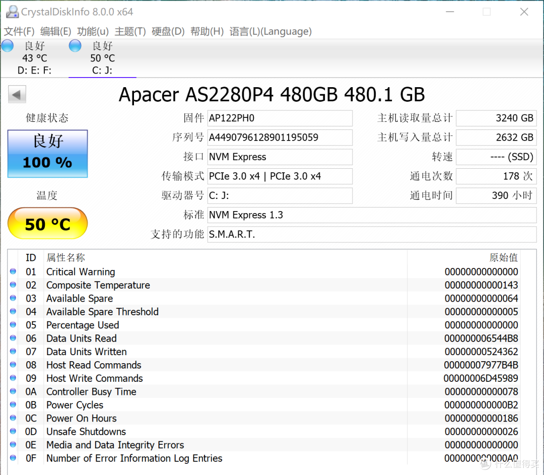Select the blue status orb for D: E: F: disk
Screen dimensions: 544x475
(7, 46)
